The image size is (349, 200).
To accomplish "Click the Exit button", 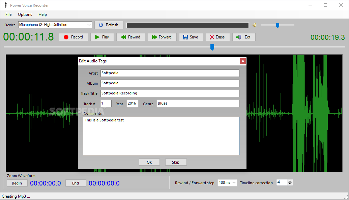I will click(244, 37).
